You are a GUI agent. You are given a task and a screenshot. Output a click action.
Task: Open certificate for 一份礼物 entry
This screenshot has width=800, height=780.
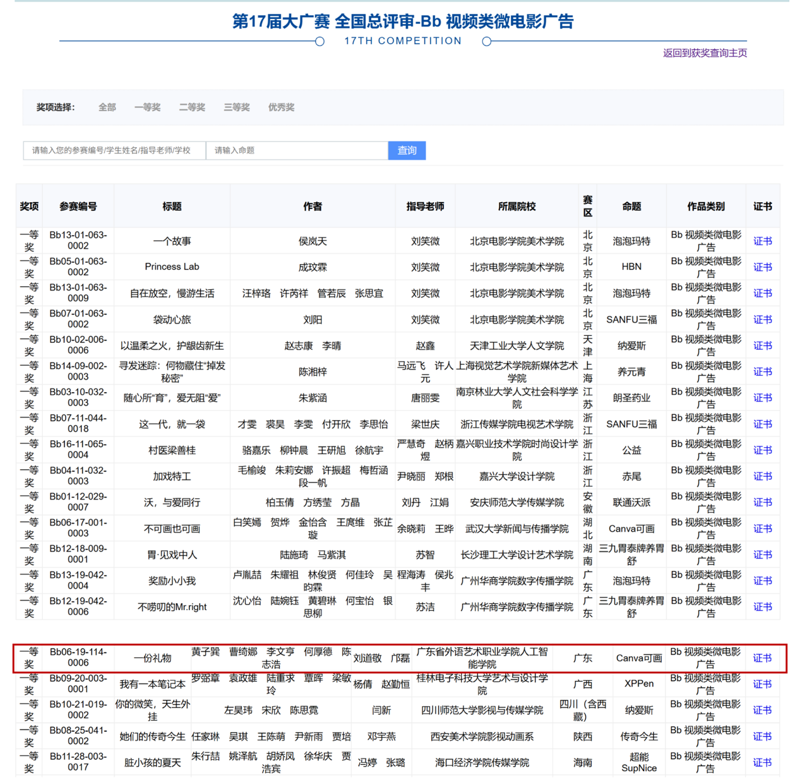coord(762,658)
